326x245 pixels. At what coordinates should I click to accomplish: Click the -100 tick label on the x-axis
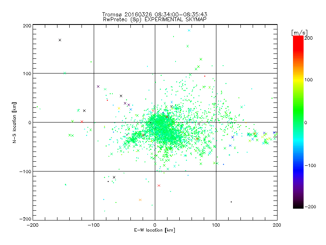(94, 225)
